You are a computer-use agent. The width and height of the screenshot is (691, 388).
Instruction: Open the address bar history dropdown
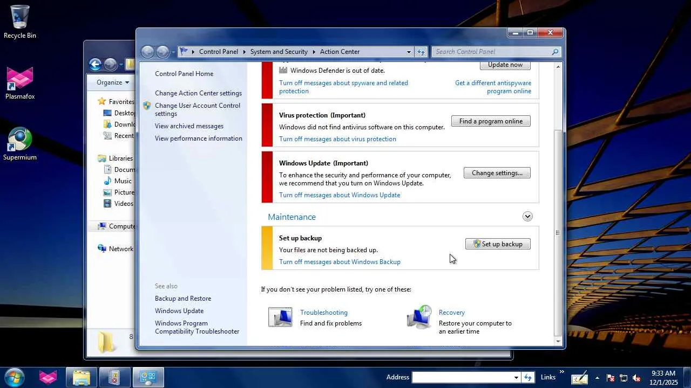point(409,52)
